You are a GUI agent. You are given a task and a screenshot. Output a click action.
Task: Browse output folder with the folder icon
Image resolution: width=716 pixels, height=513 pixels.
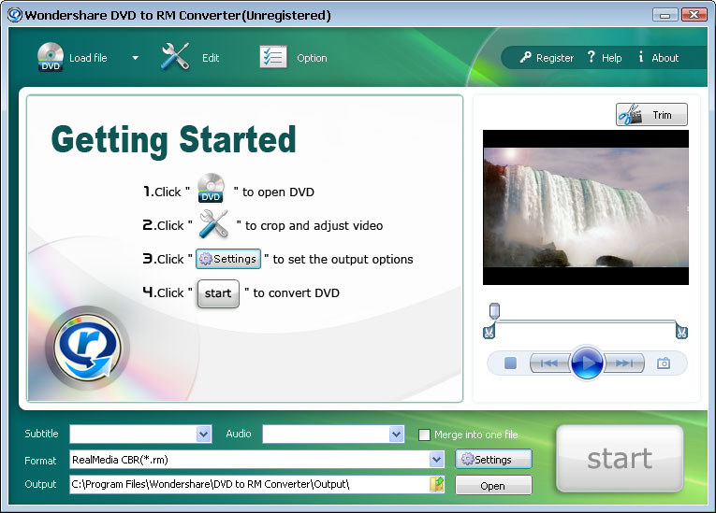pos(436,484)
